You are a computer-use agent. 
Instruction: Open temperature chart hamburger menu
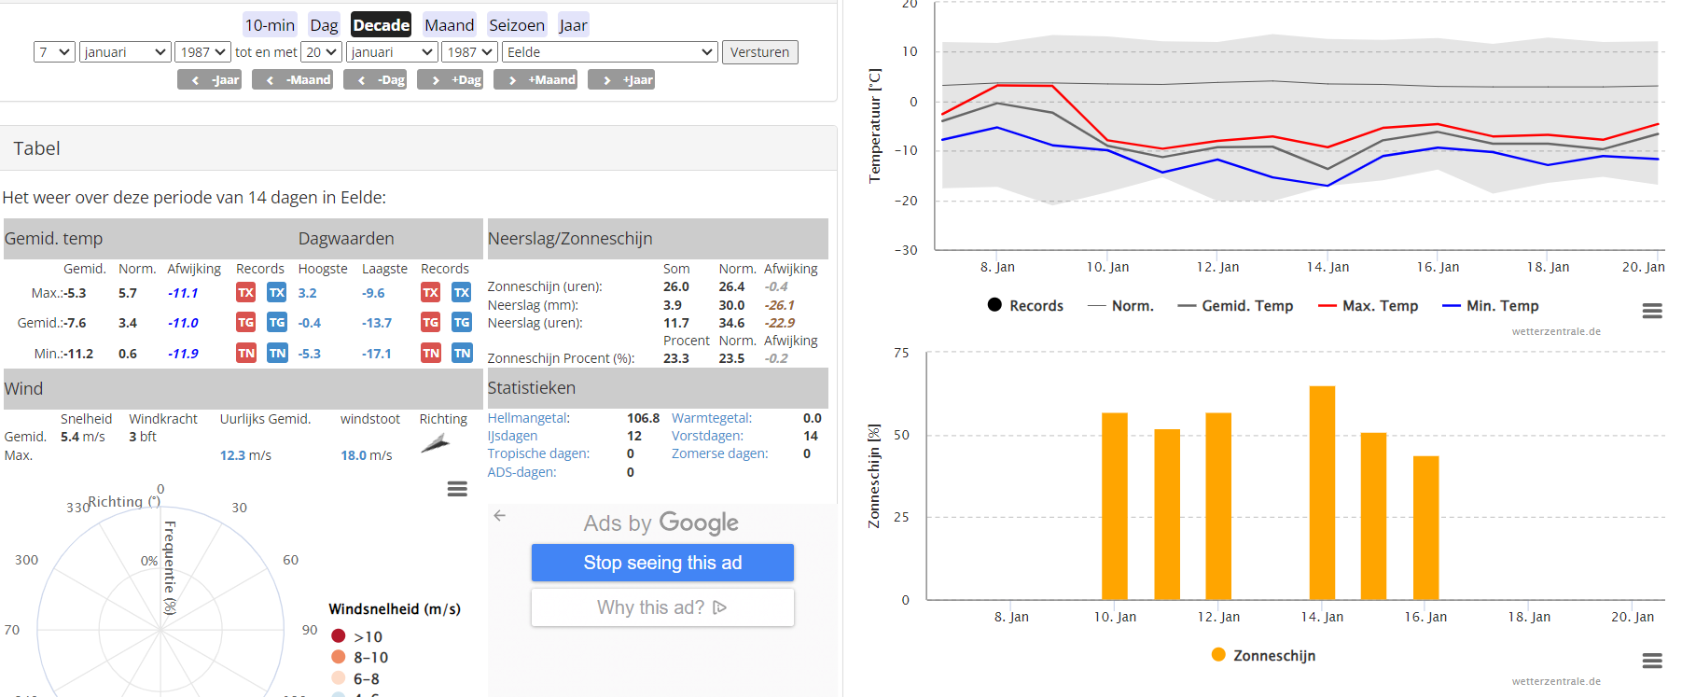(x=1651, y=311)
